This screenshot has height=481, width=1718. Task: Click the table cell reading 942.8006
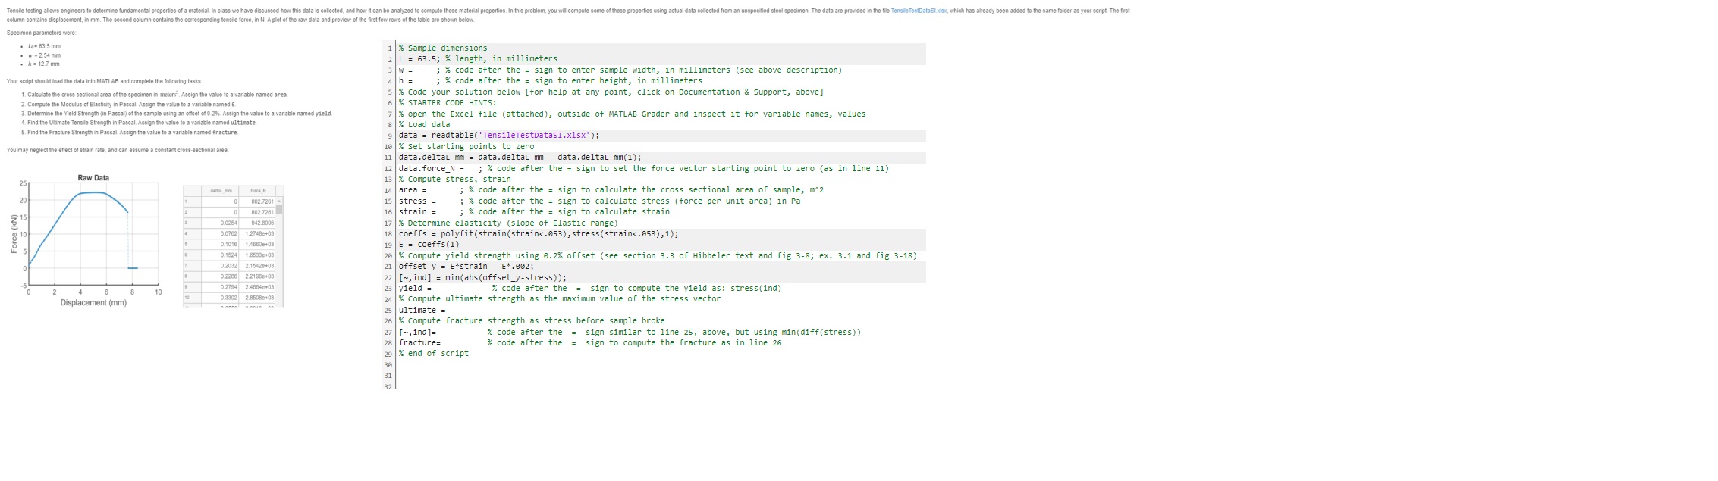(x=257, y=223)
